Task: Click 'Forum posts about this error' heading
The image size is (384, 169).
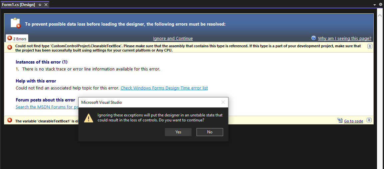Action: pos(45,100)
